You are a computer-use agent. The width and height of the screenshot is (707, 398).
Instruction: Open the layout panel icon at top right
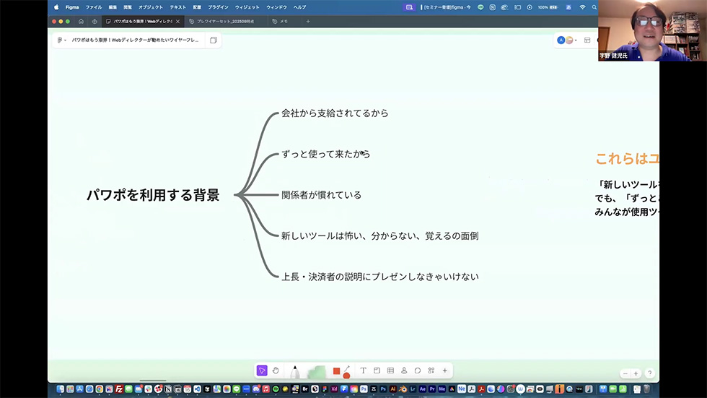[x=587, y=40]
